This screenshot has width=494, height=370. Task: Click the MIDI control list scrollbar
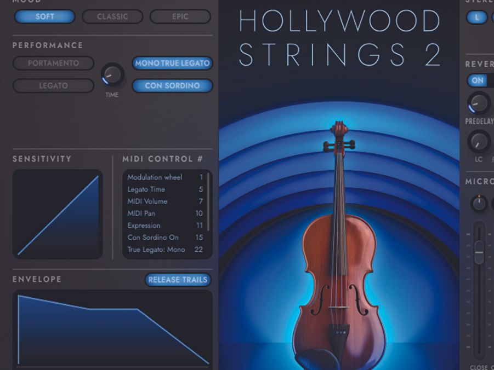tap(208, 201)
